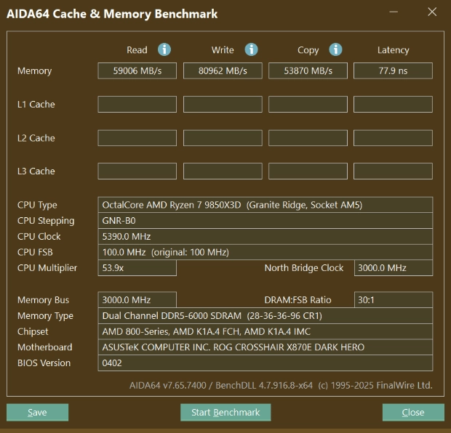Click the Memory Write field showing 80962 MB/s
The width and height of the screenshot is (451, 433).
pyautogui.click(x=222, y=70)
